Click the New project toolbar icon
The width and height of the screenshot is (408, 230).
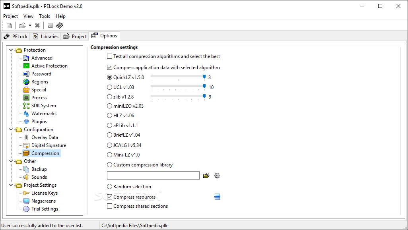[9, 25]
